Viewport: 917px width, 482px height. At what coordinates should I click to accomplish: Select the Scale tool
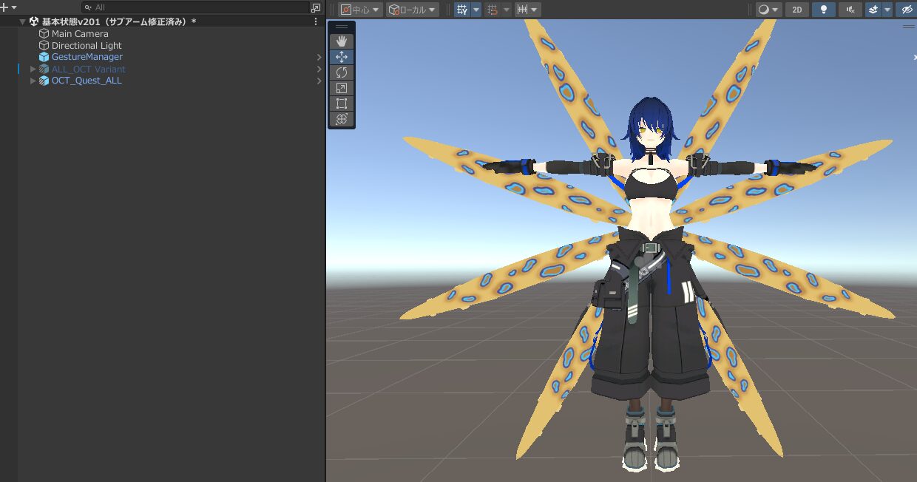(342, 88)
